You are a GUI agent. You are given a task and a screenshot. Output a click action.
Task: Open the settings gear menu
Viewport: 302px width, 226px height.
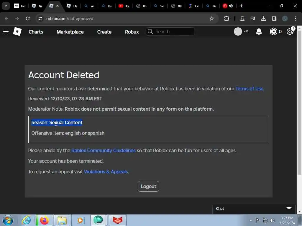click(x=290, y=31)
